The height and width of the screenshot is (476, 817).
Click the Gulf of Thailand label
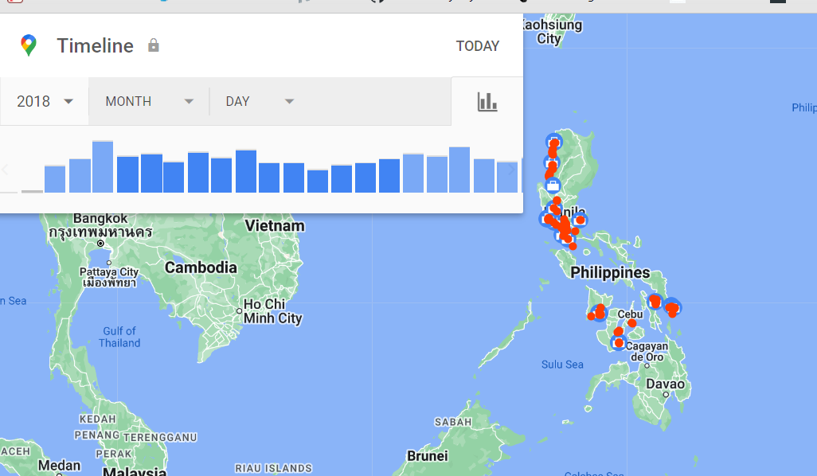(x=119, y=337)
